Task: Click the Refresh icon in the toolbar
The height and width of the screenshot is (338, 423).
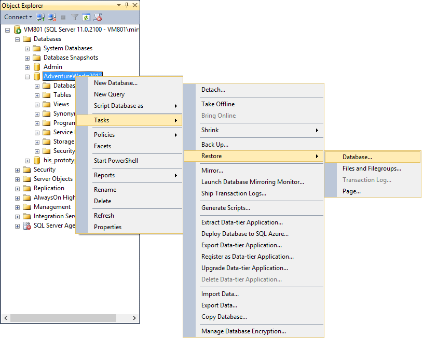Action: pos(86,17)
